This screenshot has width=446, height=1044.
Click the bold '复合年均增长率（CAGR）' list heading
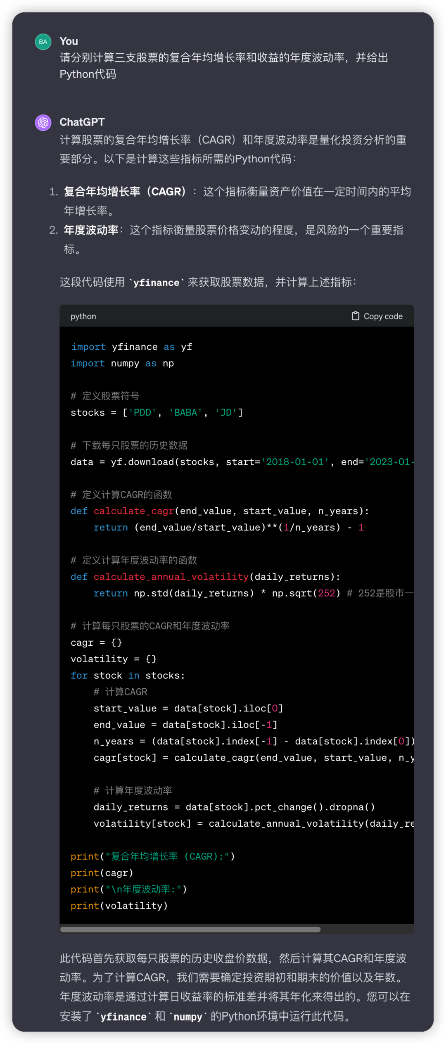point(125,192)
